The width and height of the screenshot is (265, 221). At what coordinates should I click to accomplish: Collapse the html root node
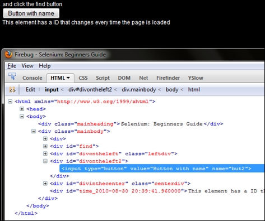coord(10,102)
